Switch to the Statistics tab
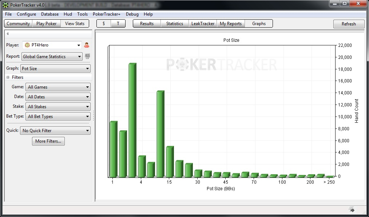The image size is (369, 217). (x=175, y=23)
